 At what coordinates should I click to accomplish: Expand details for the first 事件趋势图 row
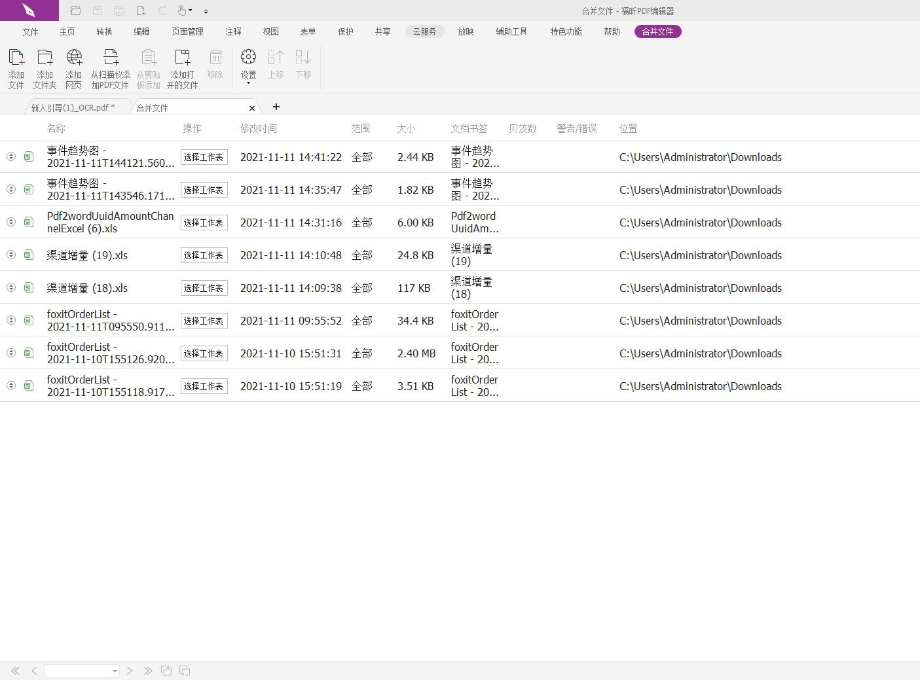pos(10,156)
